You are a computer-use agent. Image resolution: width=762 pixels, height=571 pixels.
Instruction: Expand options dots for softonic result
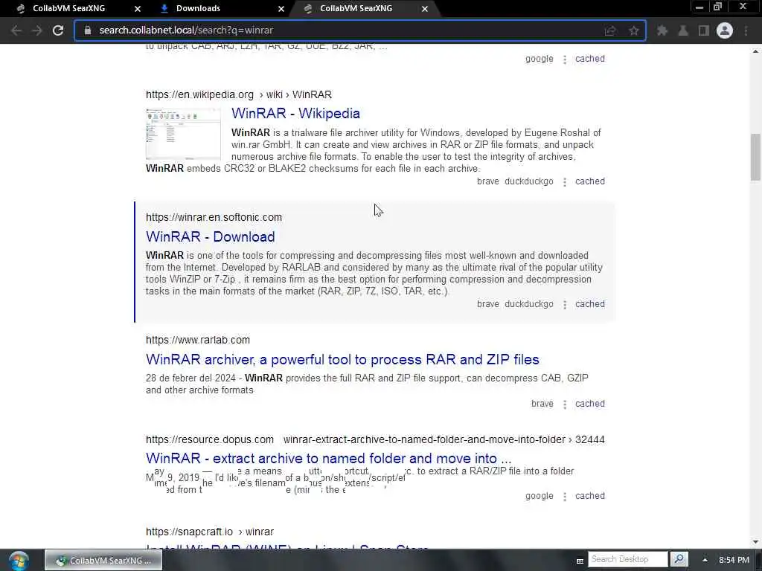click(564, 305)
